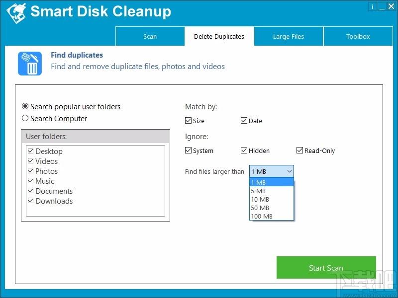Click the Match by: label
This screenshot has width=398, height=298.
point(201,107)
